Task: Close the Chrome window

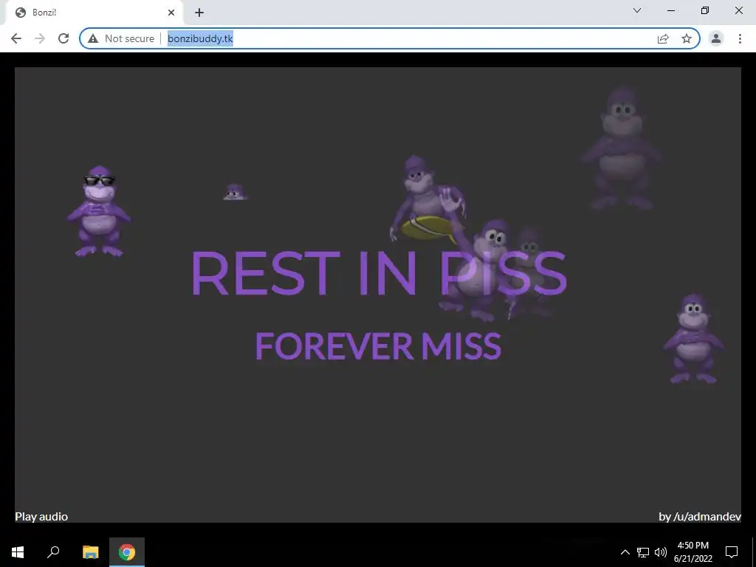Action: (738, 10)
